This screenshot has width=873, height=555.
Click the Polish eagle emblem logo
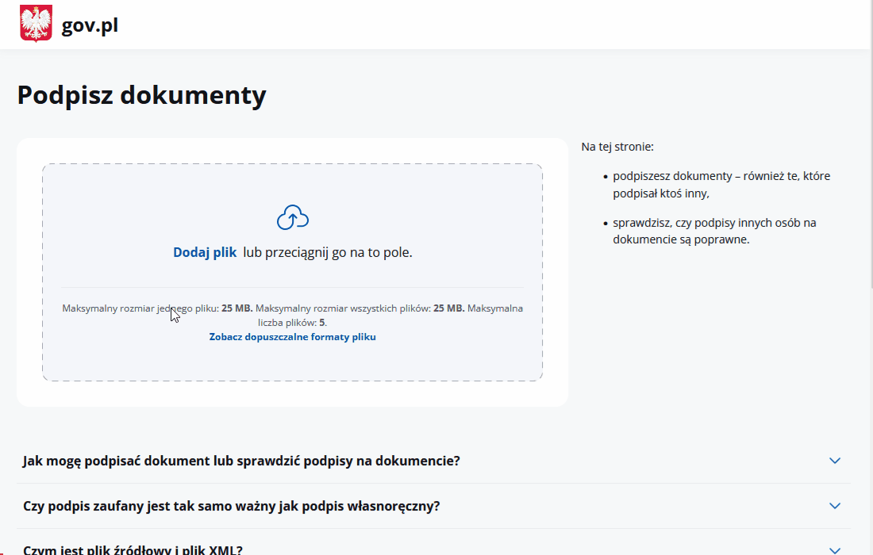(x=36, y=24)
